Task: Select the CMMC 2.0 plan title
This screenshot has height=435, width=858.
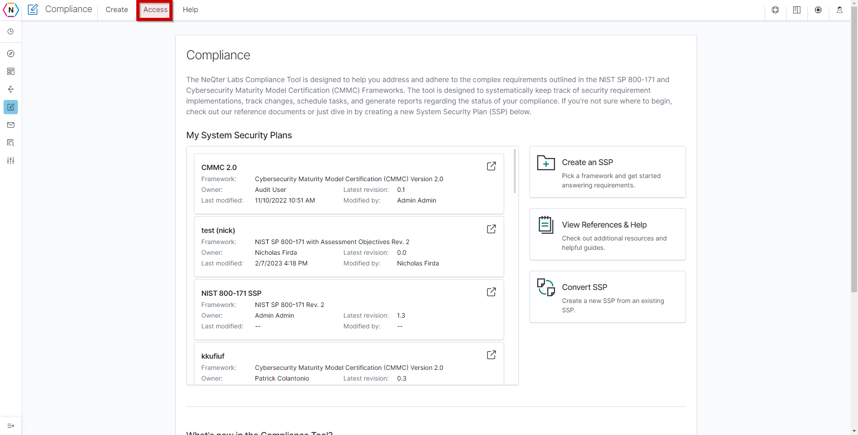Action: [x=219, y=167]
